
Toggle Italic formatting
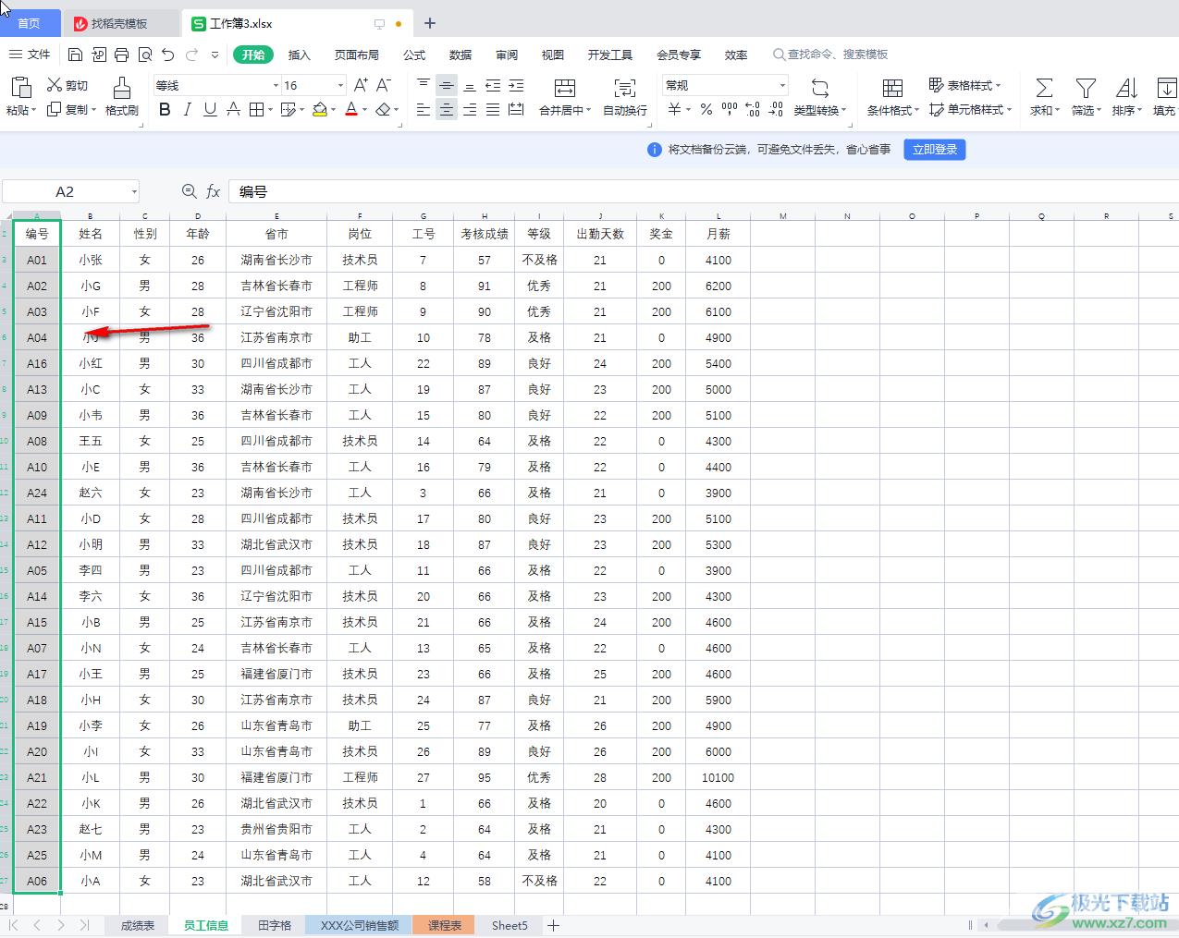click(188, 109)
